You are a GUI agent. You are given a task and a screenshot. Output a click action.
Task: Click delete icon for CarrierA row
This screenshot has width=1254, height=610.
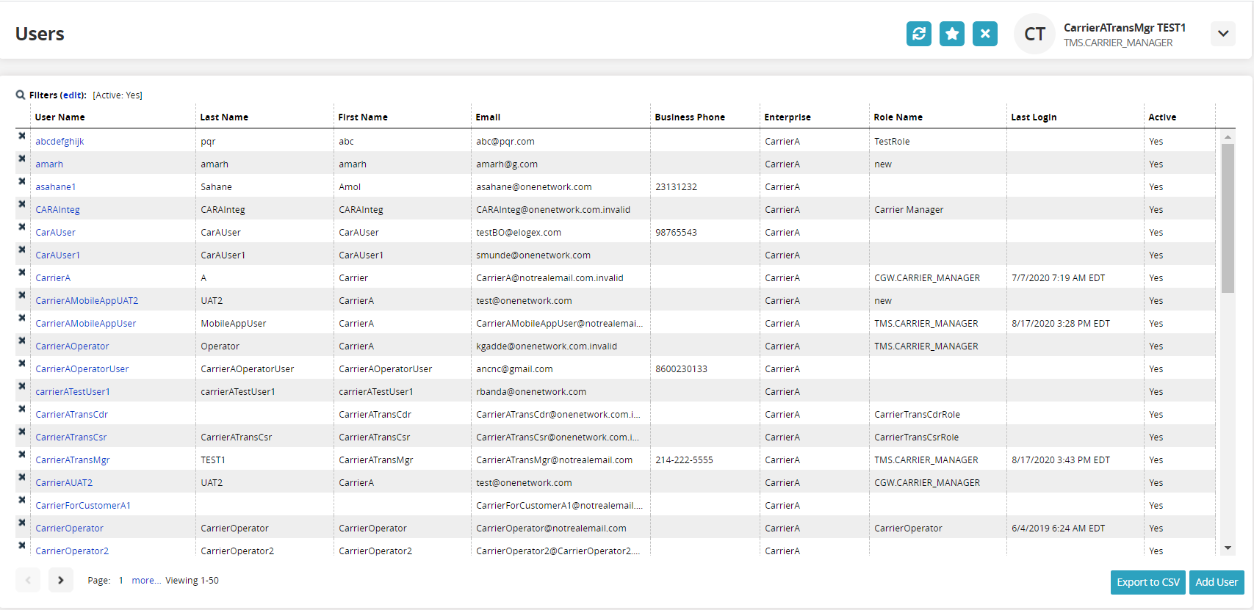(22, 272)
